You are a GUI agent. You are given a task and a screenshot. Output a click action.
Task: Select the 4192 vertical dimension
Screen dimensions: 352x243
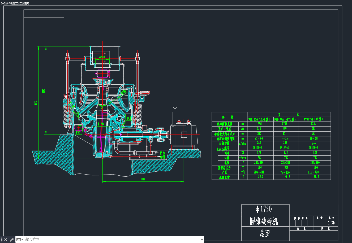click(36, 103)
